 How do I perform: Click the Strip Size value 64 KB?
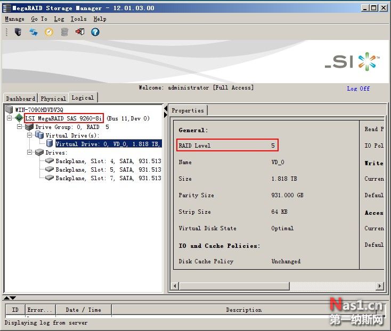pos(279,212)
